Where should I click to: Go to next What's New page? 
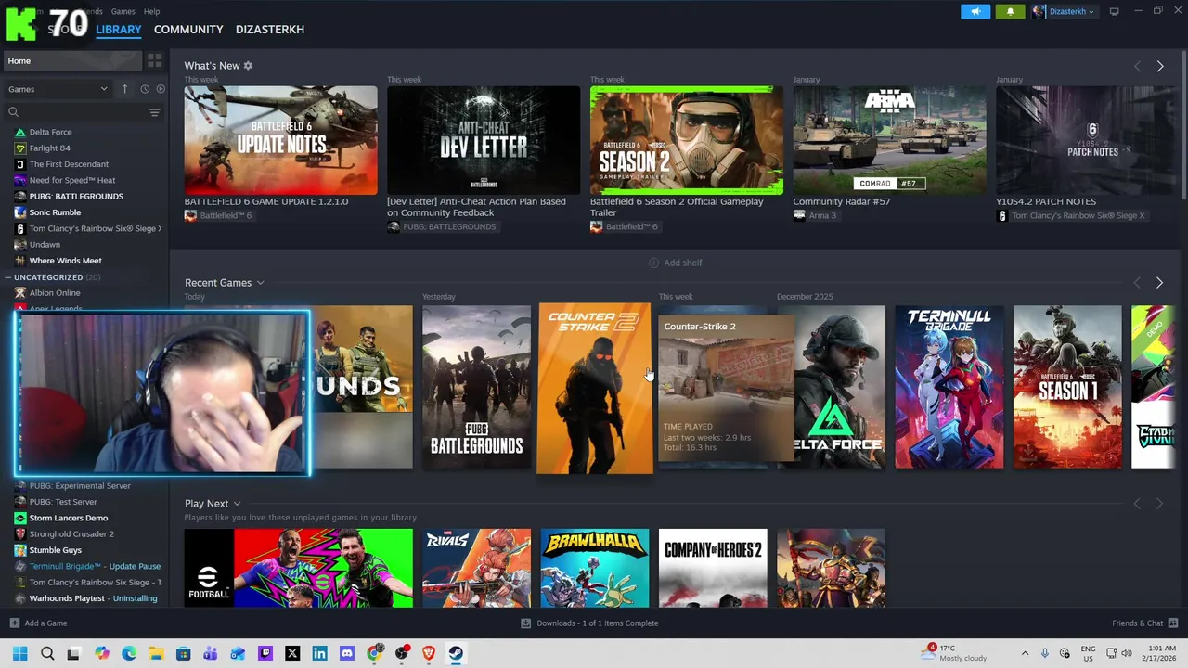coord(1159,67)
